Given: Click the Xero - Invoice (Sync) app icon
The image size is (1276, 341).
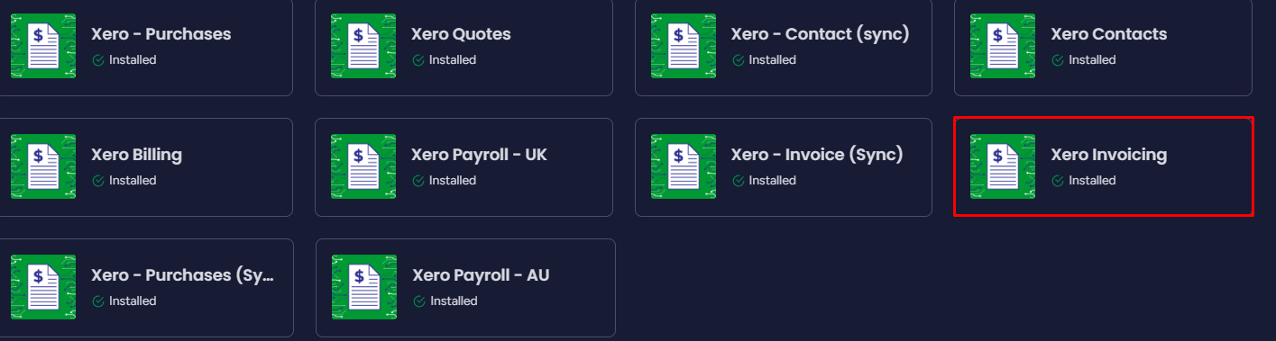Looking at the screenshot, I should coord(684,166).
